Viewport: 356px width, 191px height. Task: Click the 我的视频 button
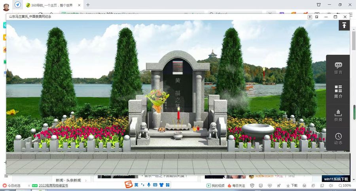pyautogui.click(x=216, y=185)
